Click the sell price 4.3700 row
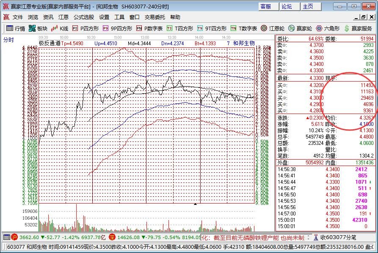This screenshot has height=253, width=378. [326, 45]
